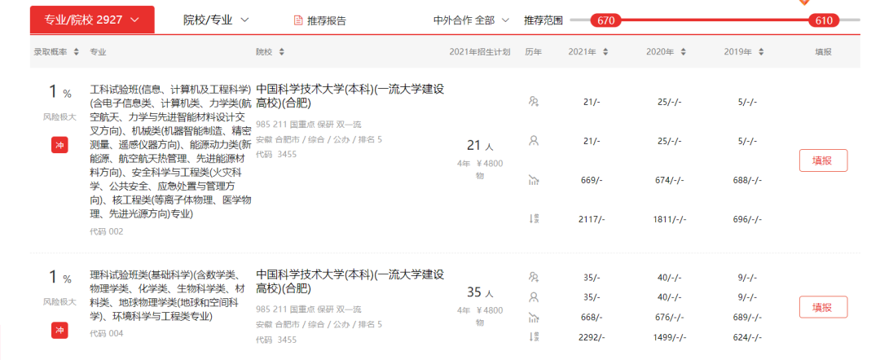Sort list by 院校 column arrows
This screenshot has height=360, width=880.
coord(281,51)
